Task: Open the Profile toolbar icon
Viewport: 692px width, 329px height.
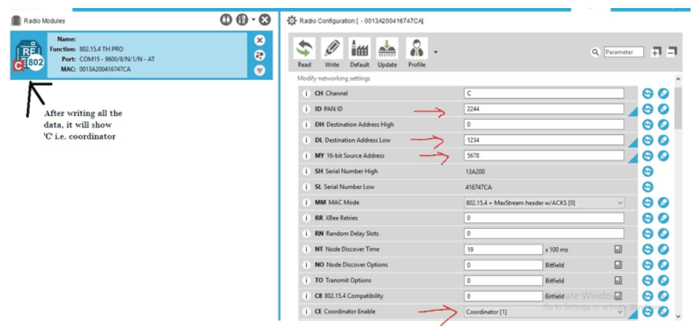Action: [416, 49]
